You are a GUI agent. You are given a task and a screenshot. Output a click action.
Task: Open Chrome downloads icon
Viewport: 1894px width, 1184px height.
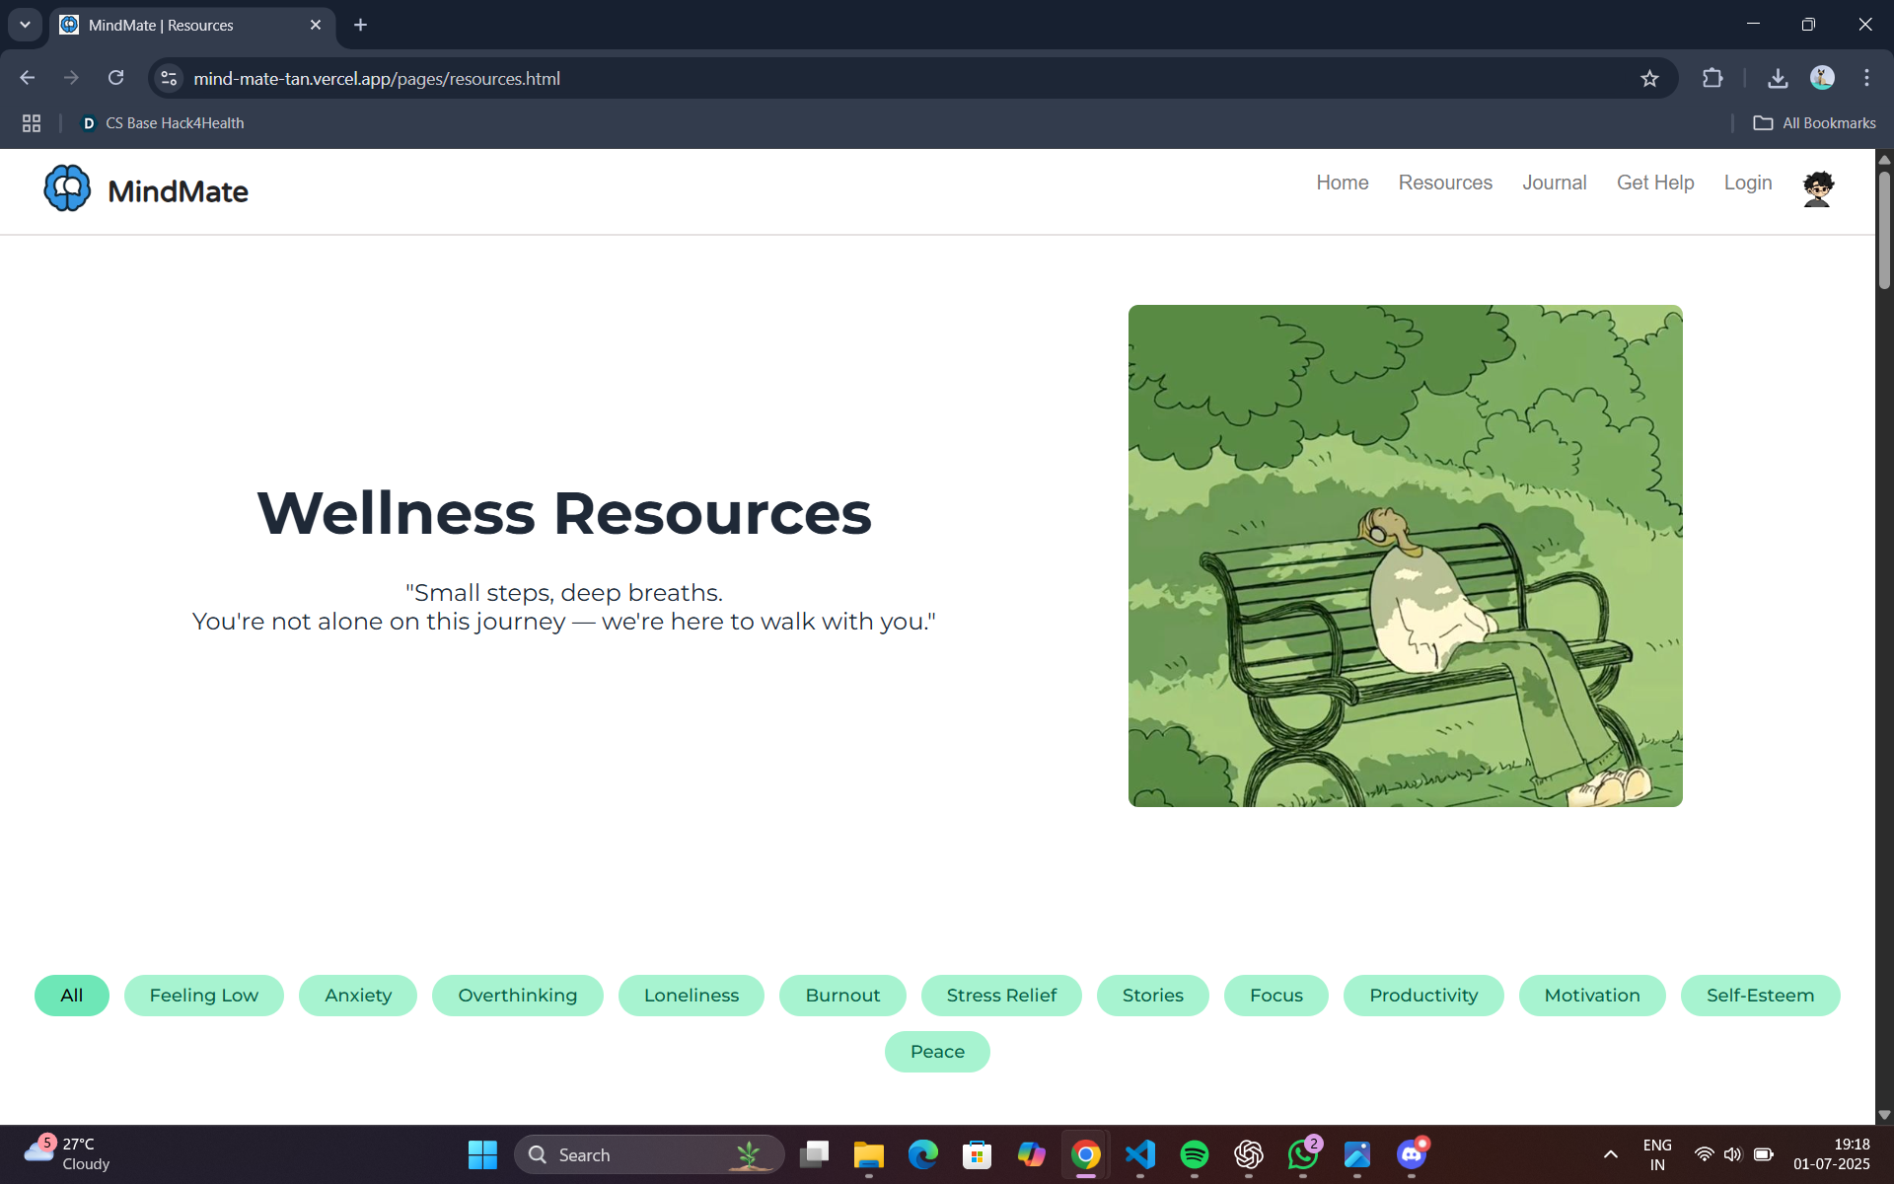1778,78
